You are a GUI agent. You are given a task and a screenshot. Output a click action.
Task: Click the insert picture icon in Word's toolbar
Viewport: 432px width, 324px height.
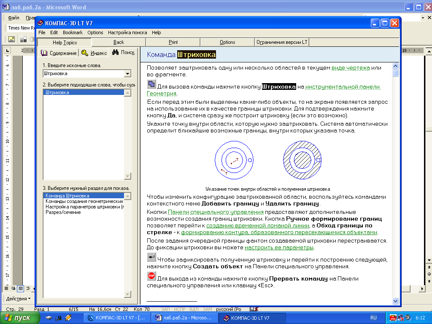click(x=11, y=39)
